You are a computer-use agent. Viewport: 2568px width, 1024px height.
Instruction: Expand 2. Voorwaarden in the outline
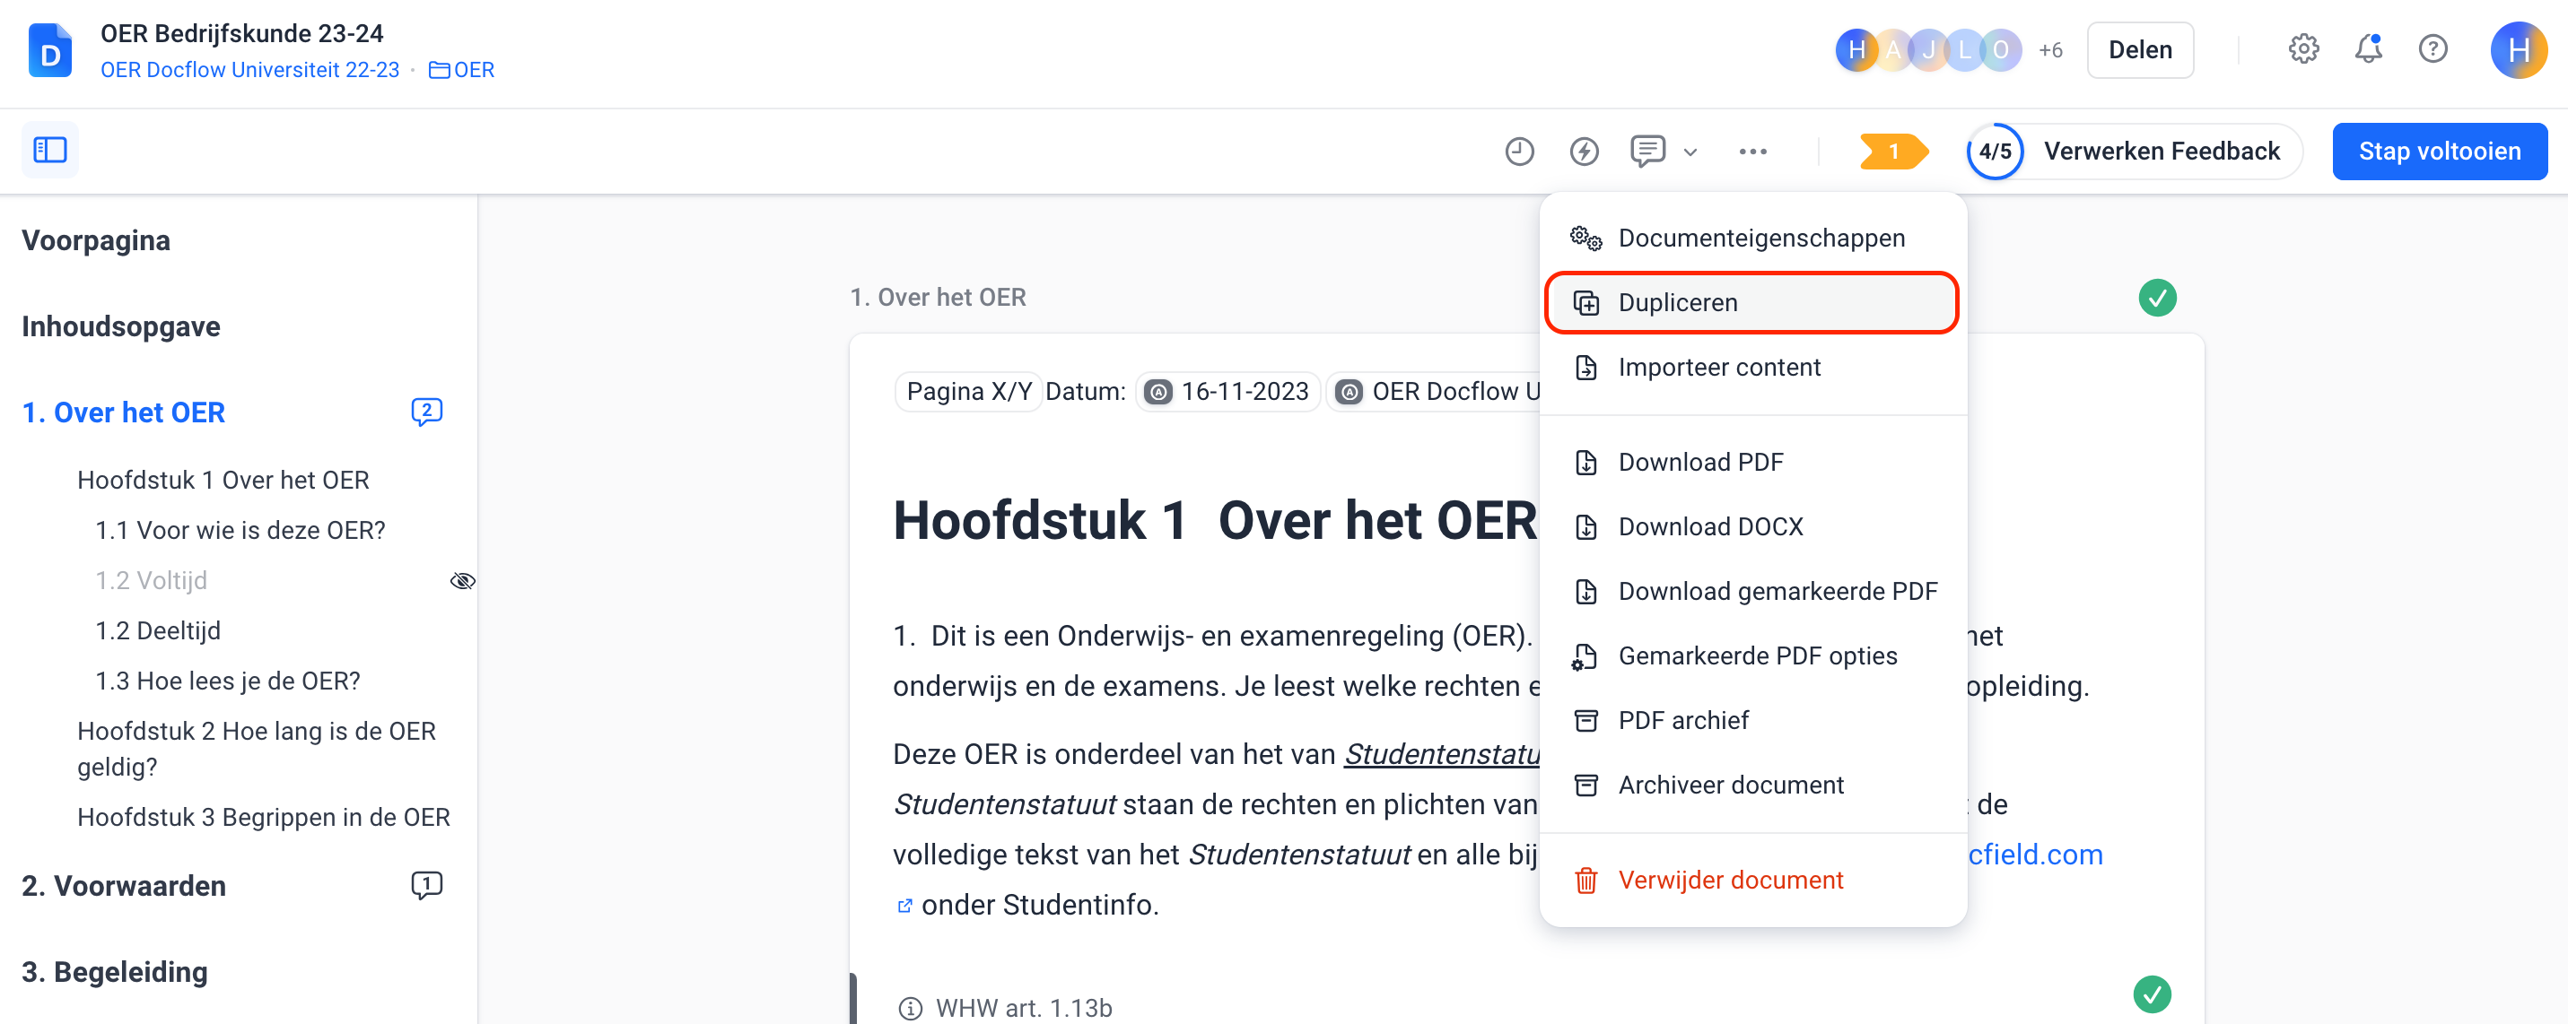pyautogui.click(x=124, y=886)
